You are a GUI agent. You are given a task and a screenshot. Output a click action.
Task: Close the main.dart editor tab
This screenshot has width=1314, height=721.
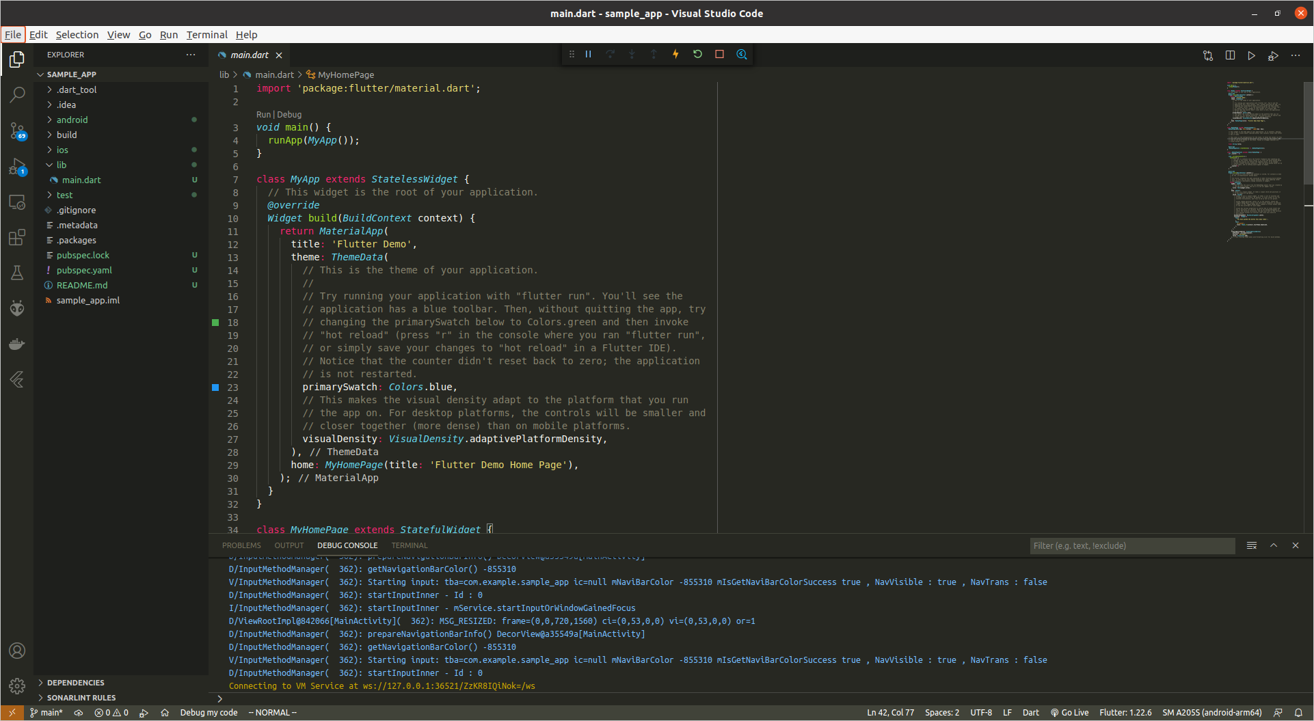279,55
